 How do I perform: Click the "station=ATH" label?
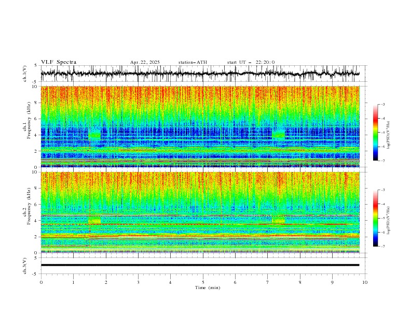(193, 62)
